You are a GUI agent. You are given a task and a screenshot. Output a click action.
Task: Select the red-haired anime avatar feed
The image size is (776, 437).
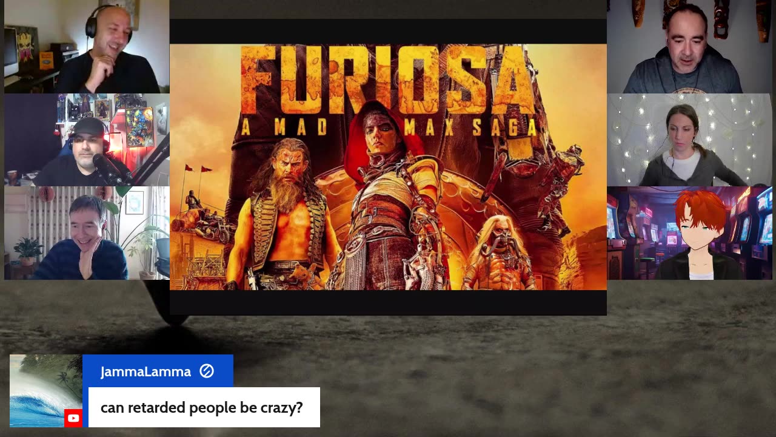(x=689, y=233)
